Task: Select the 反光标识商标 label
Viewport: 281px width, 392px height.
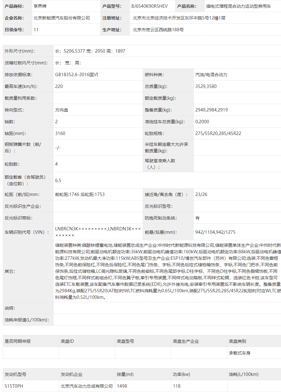Action: point(18,218)
